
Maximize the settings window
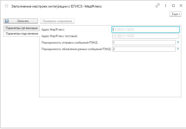point(173,6)
